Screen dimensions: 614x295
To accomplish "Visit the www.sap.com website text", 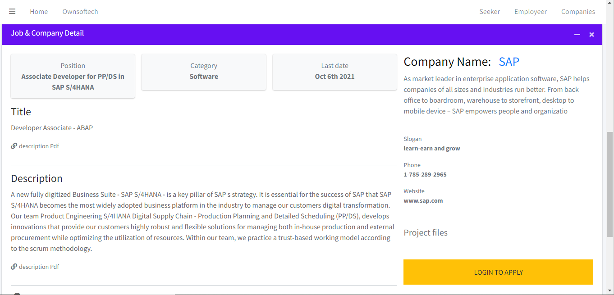I will tap(423, 201).
